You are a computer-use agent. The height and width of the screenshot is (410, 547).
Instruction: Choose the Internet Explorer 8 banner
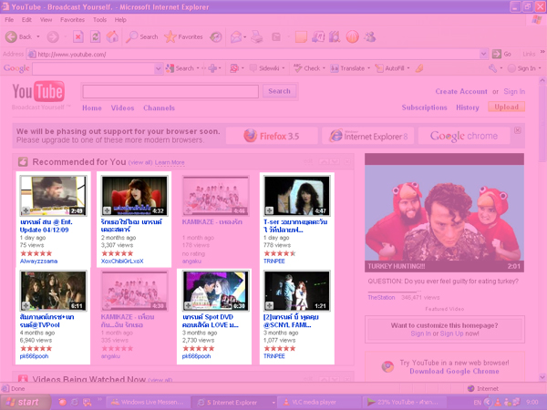point(368,136)
